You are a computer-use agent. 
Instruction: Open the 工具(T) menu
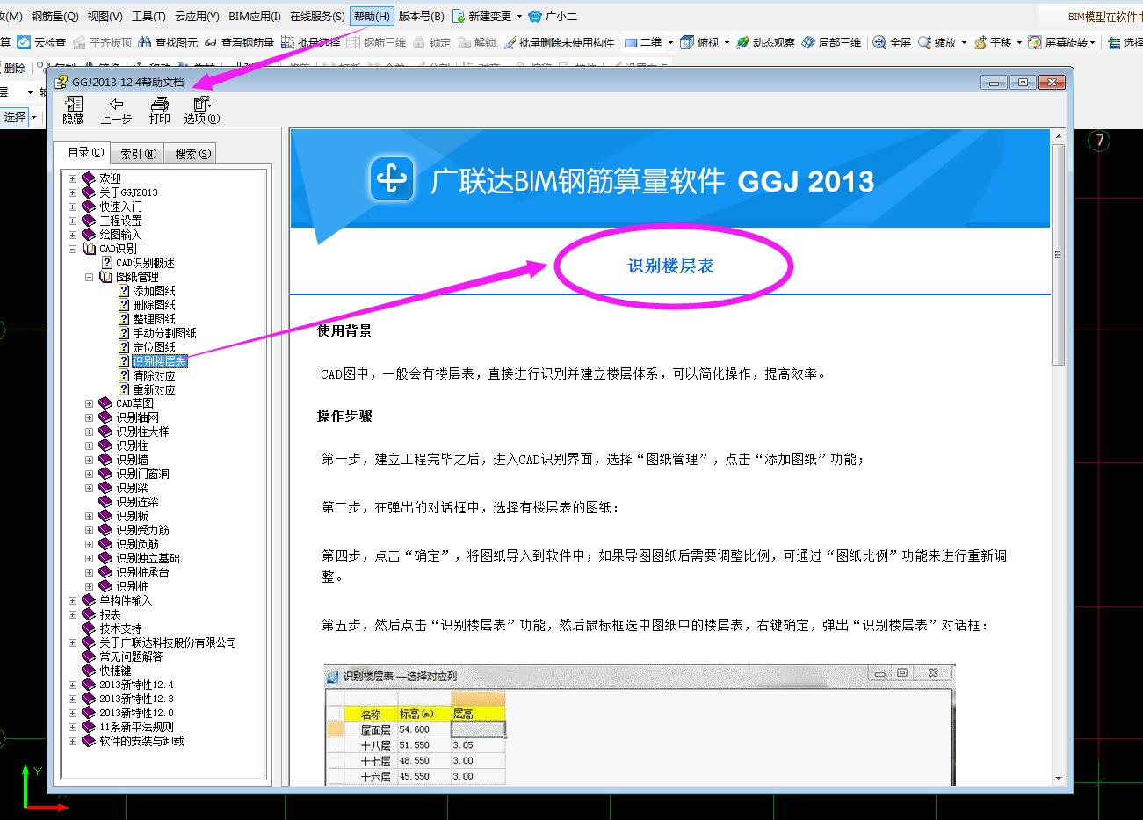[148, 16]
